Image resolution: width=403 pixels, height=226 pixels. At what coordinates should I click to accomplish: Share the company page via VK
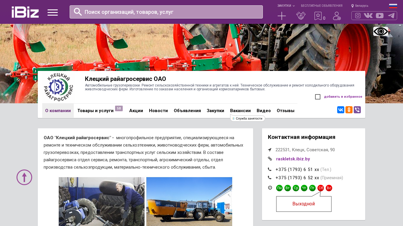coord(341,110)
